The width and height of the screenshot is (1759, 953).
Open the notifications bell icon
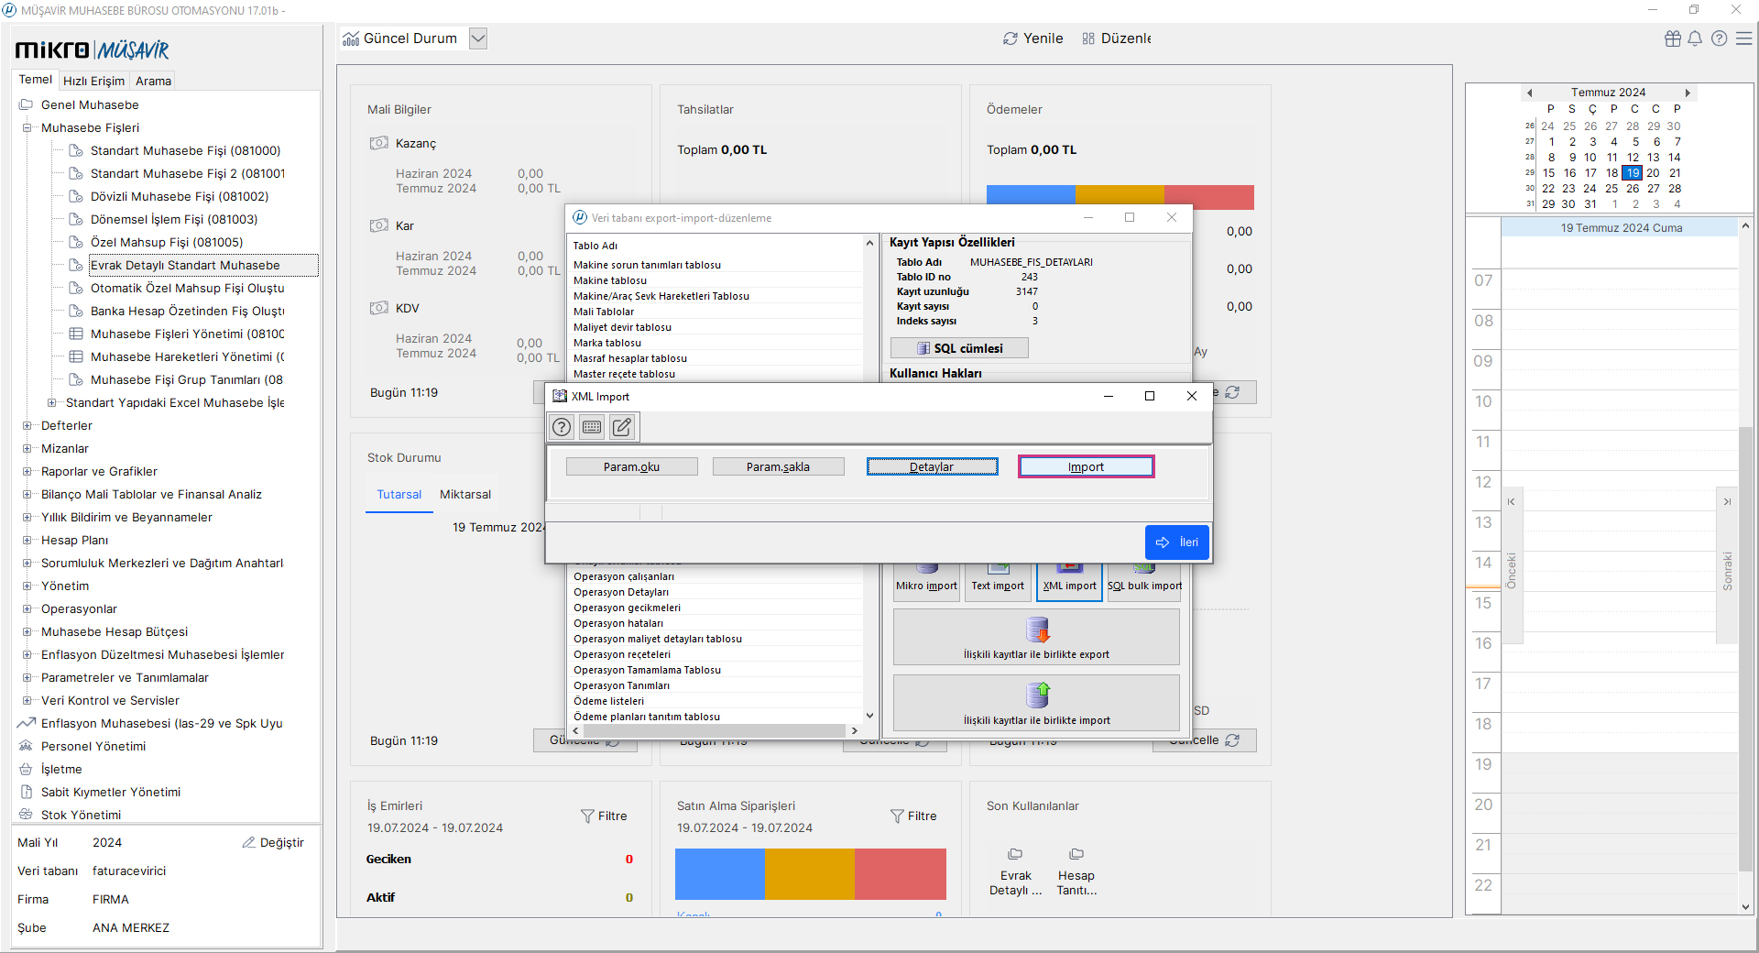click(x=1695, y=38)
